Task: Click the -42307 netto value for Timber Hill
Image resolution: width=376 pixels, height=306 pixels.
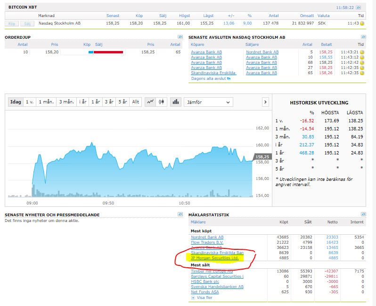Action: tap(331, 271)
